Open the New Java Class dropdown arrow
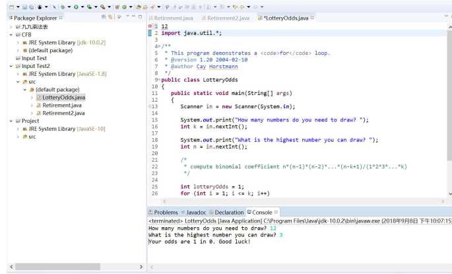452x274 pixels. coord(131,7)
